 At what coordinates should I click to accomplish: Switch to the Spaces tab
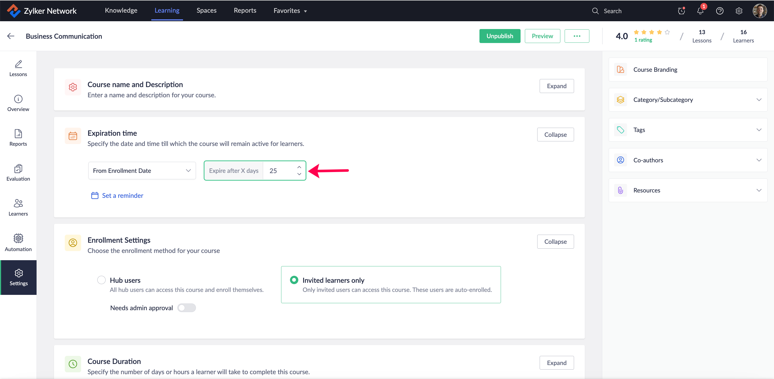206,10
